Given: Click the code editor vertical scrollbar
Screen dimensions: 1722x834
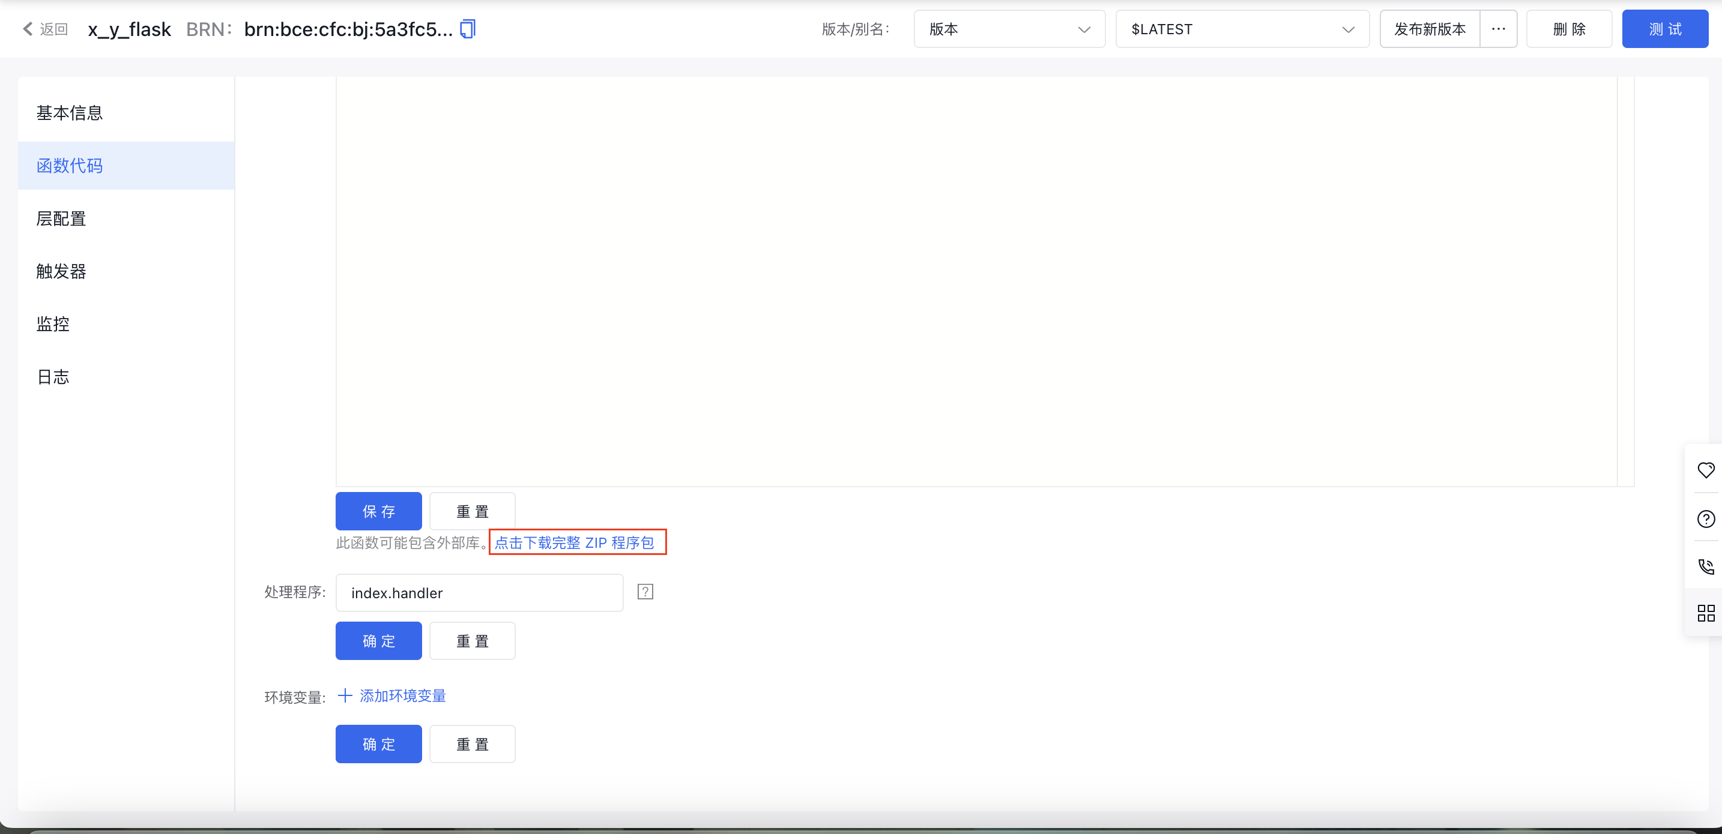Looking at the screenshot, I should (1625, 281).
